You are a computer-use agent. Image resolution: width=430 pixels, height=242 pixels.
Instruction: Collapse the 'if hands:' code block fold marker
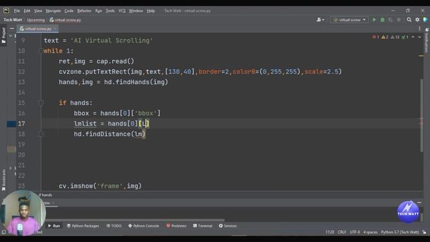pyautogui.click(x=41, y=103)
